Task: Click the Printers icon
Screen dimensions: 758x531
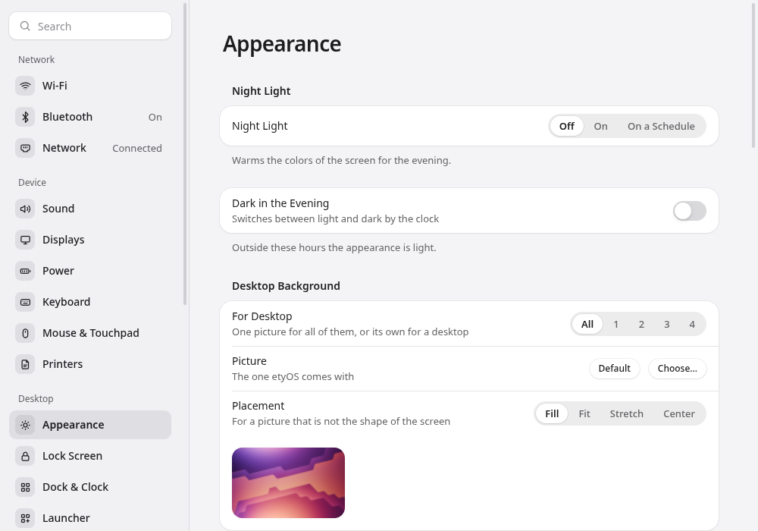Action: (25, 364)
